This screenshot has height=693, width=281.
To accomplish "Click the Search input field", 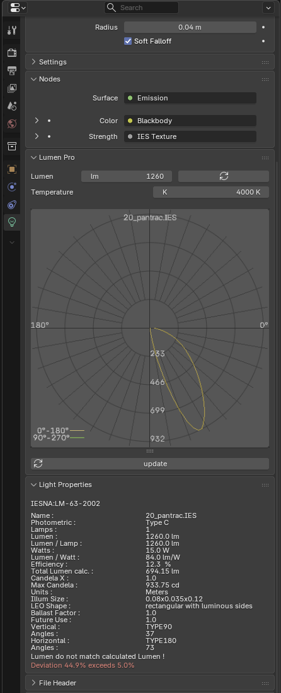I will [x=142, y=8].
